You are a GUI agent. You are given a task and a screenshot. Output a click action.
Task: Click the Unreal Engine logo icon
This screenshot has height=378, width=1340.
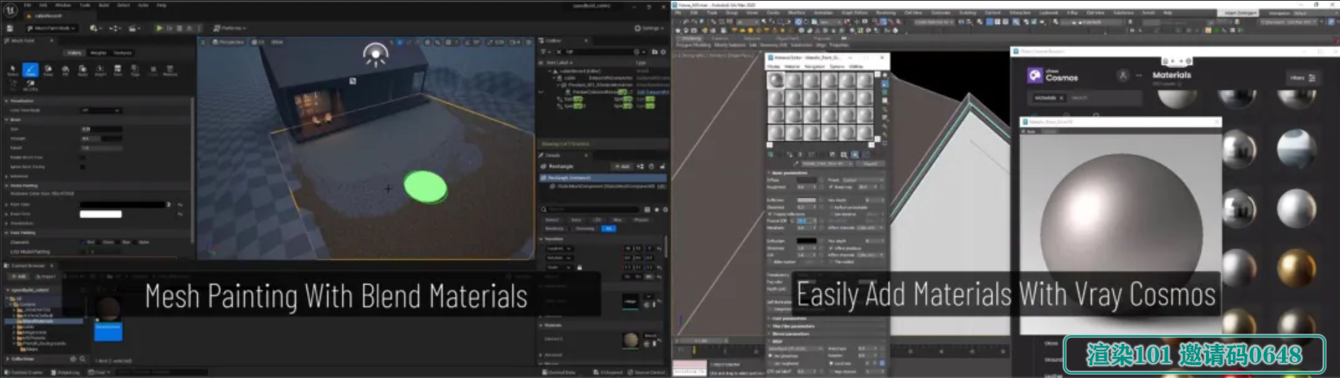(x=11, y=9)
